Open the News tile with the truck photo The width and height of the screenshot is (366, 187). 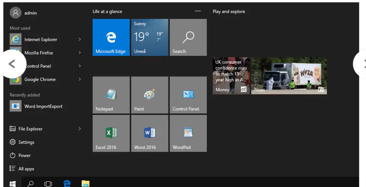(289, 76)
